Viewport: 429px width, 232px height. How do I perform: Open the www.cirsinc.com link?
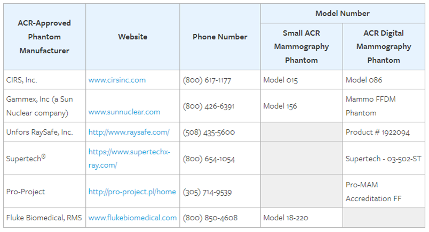coord(117,80)
